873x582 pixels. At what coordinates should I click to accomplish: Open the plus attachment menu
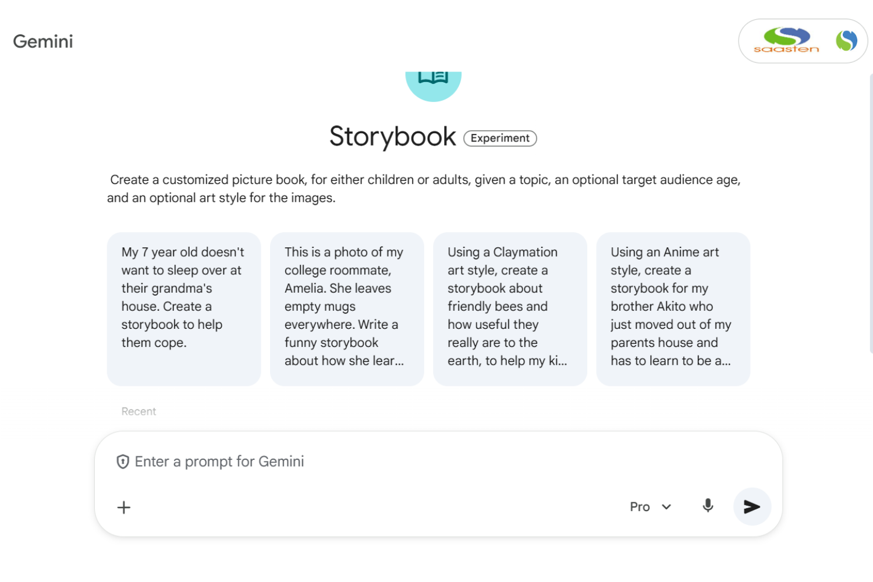[124, 508]
